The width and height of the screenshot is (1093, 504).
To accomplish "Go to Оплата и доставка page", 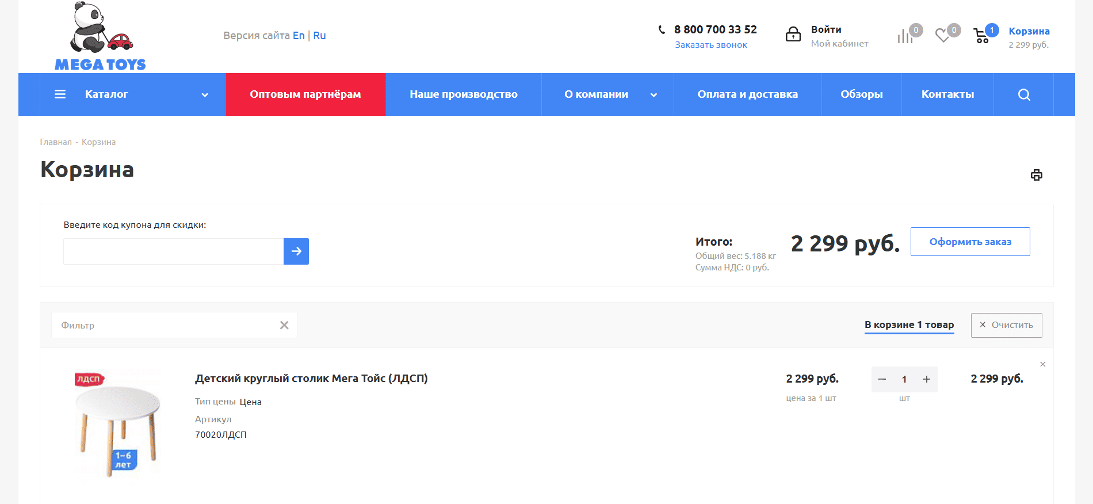I will click(x=747, y=95).
